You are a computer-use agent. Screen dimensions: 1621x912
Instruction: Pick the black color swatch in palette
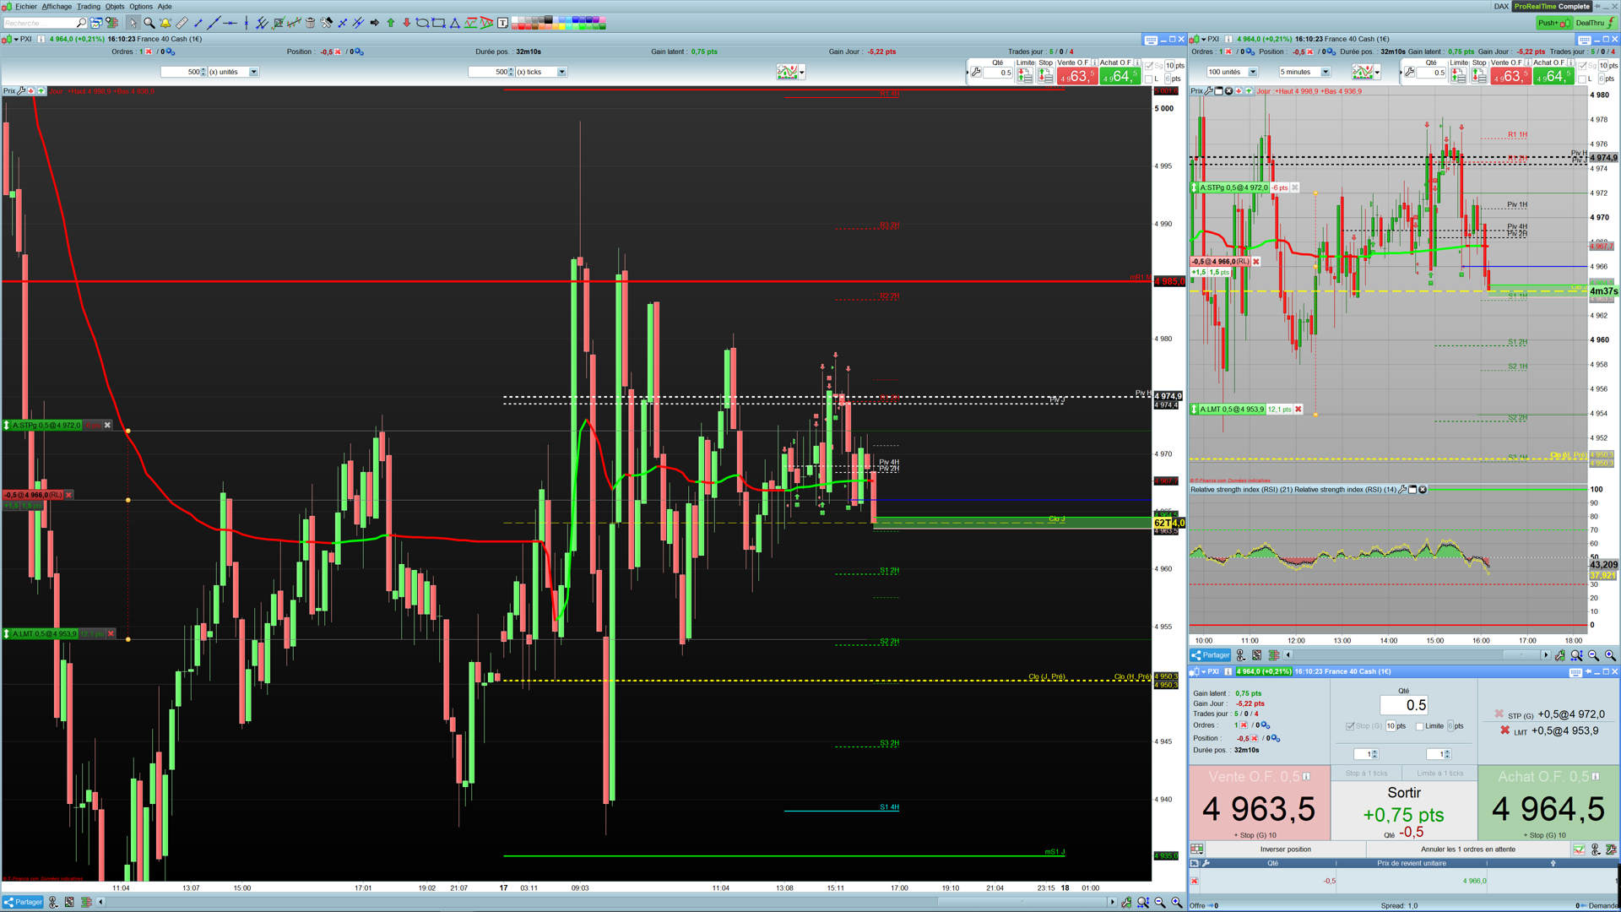549,19
